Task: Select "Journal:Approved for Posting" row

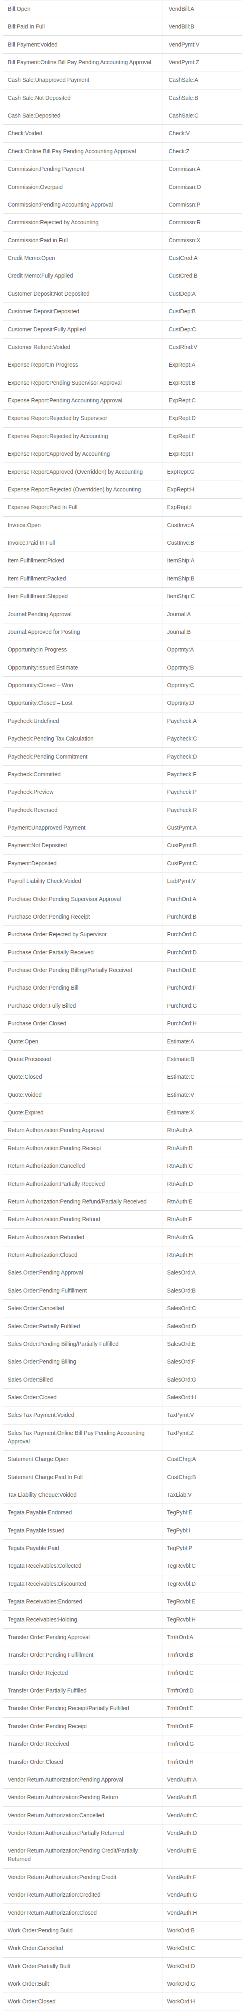Action: click(44, 631)
